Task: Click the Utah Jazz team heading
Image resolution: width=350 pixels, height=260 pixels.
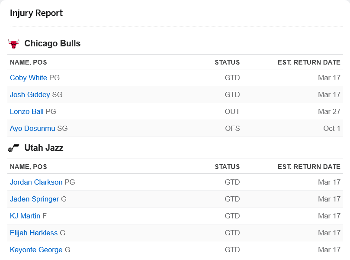Action: coord(44,148)
